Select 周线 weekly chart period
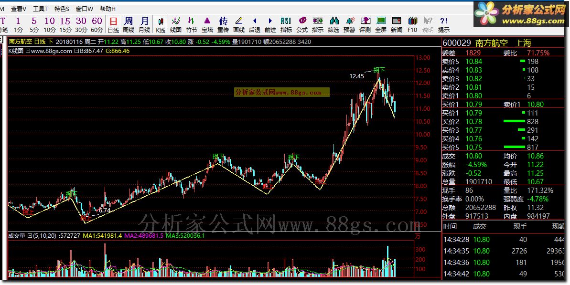570x285 pixels. [x=129, y=25]
